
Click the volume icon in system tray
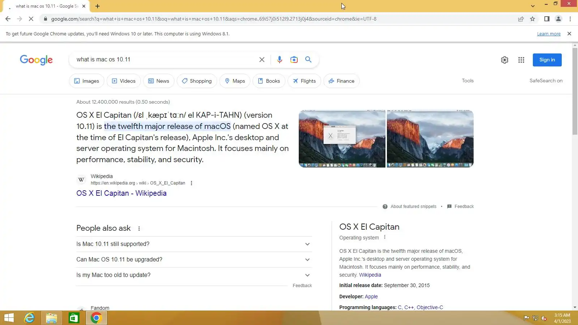coord(544,318)
